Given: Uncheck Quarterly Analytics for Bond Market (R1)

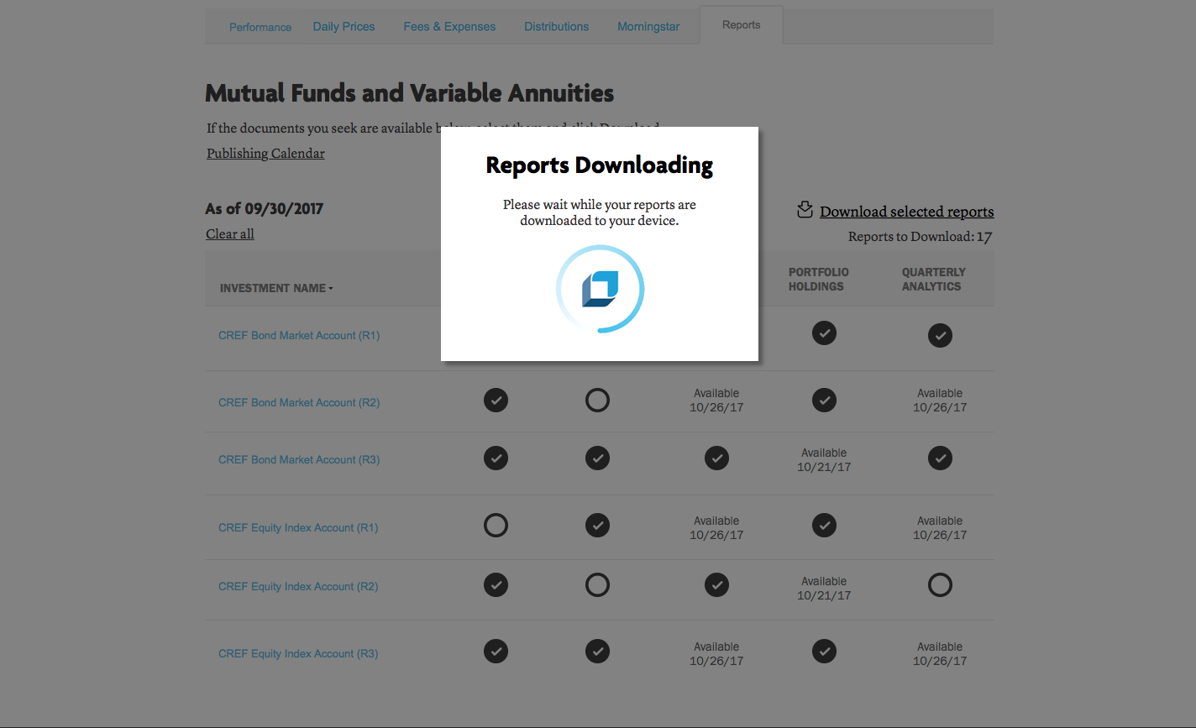Looking at the screenshot, I should coord(940,336).
